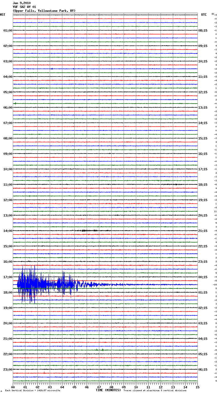Click the 00:15 UTC time label
The width and height of the screenshot is (218, 394).
pos(203,277)
